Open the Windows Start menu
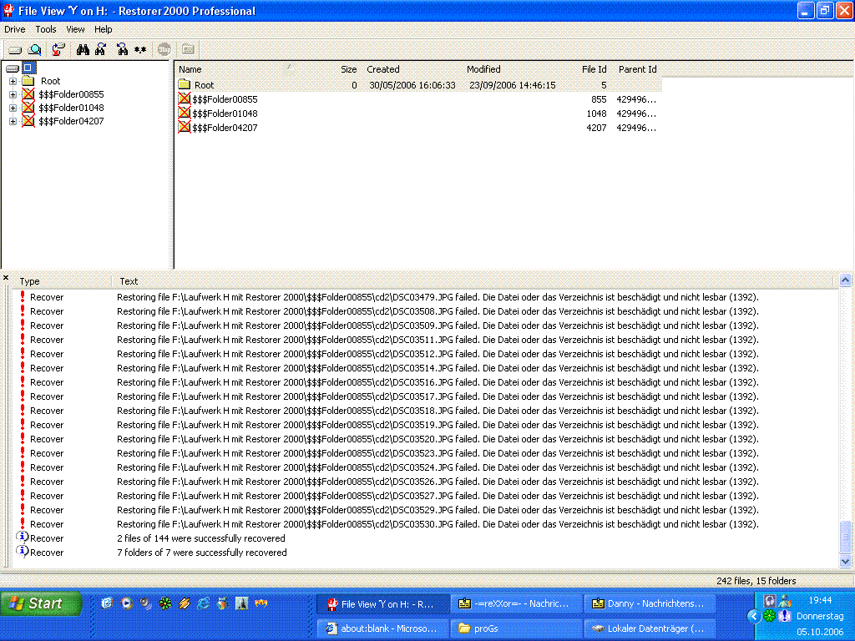The height and width of the screenshot is (641, 855). [40, 603]
